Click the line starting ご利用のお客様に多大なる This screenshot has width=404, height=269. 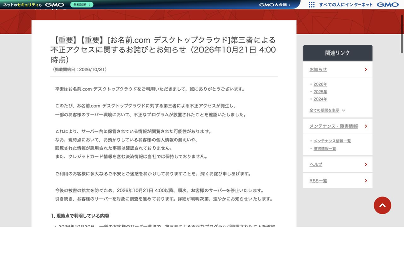153,174
